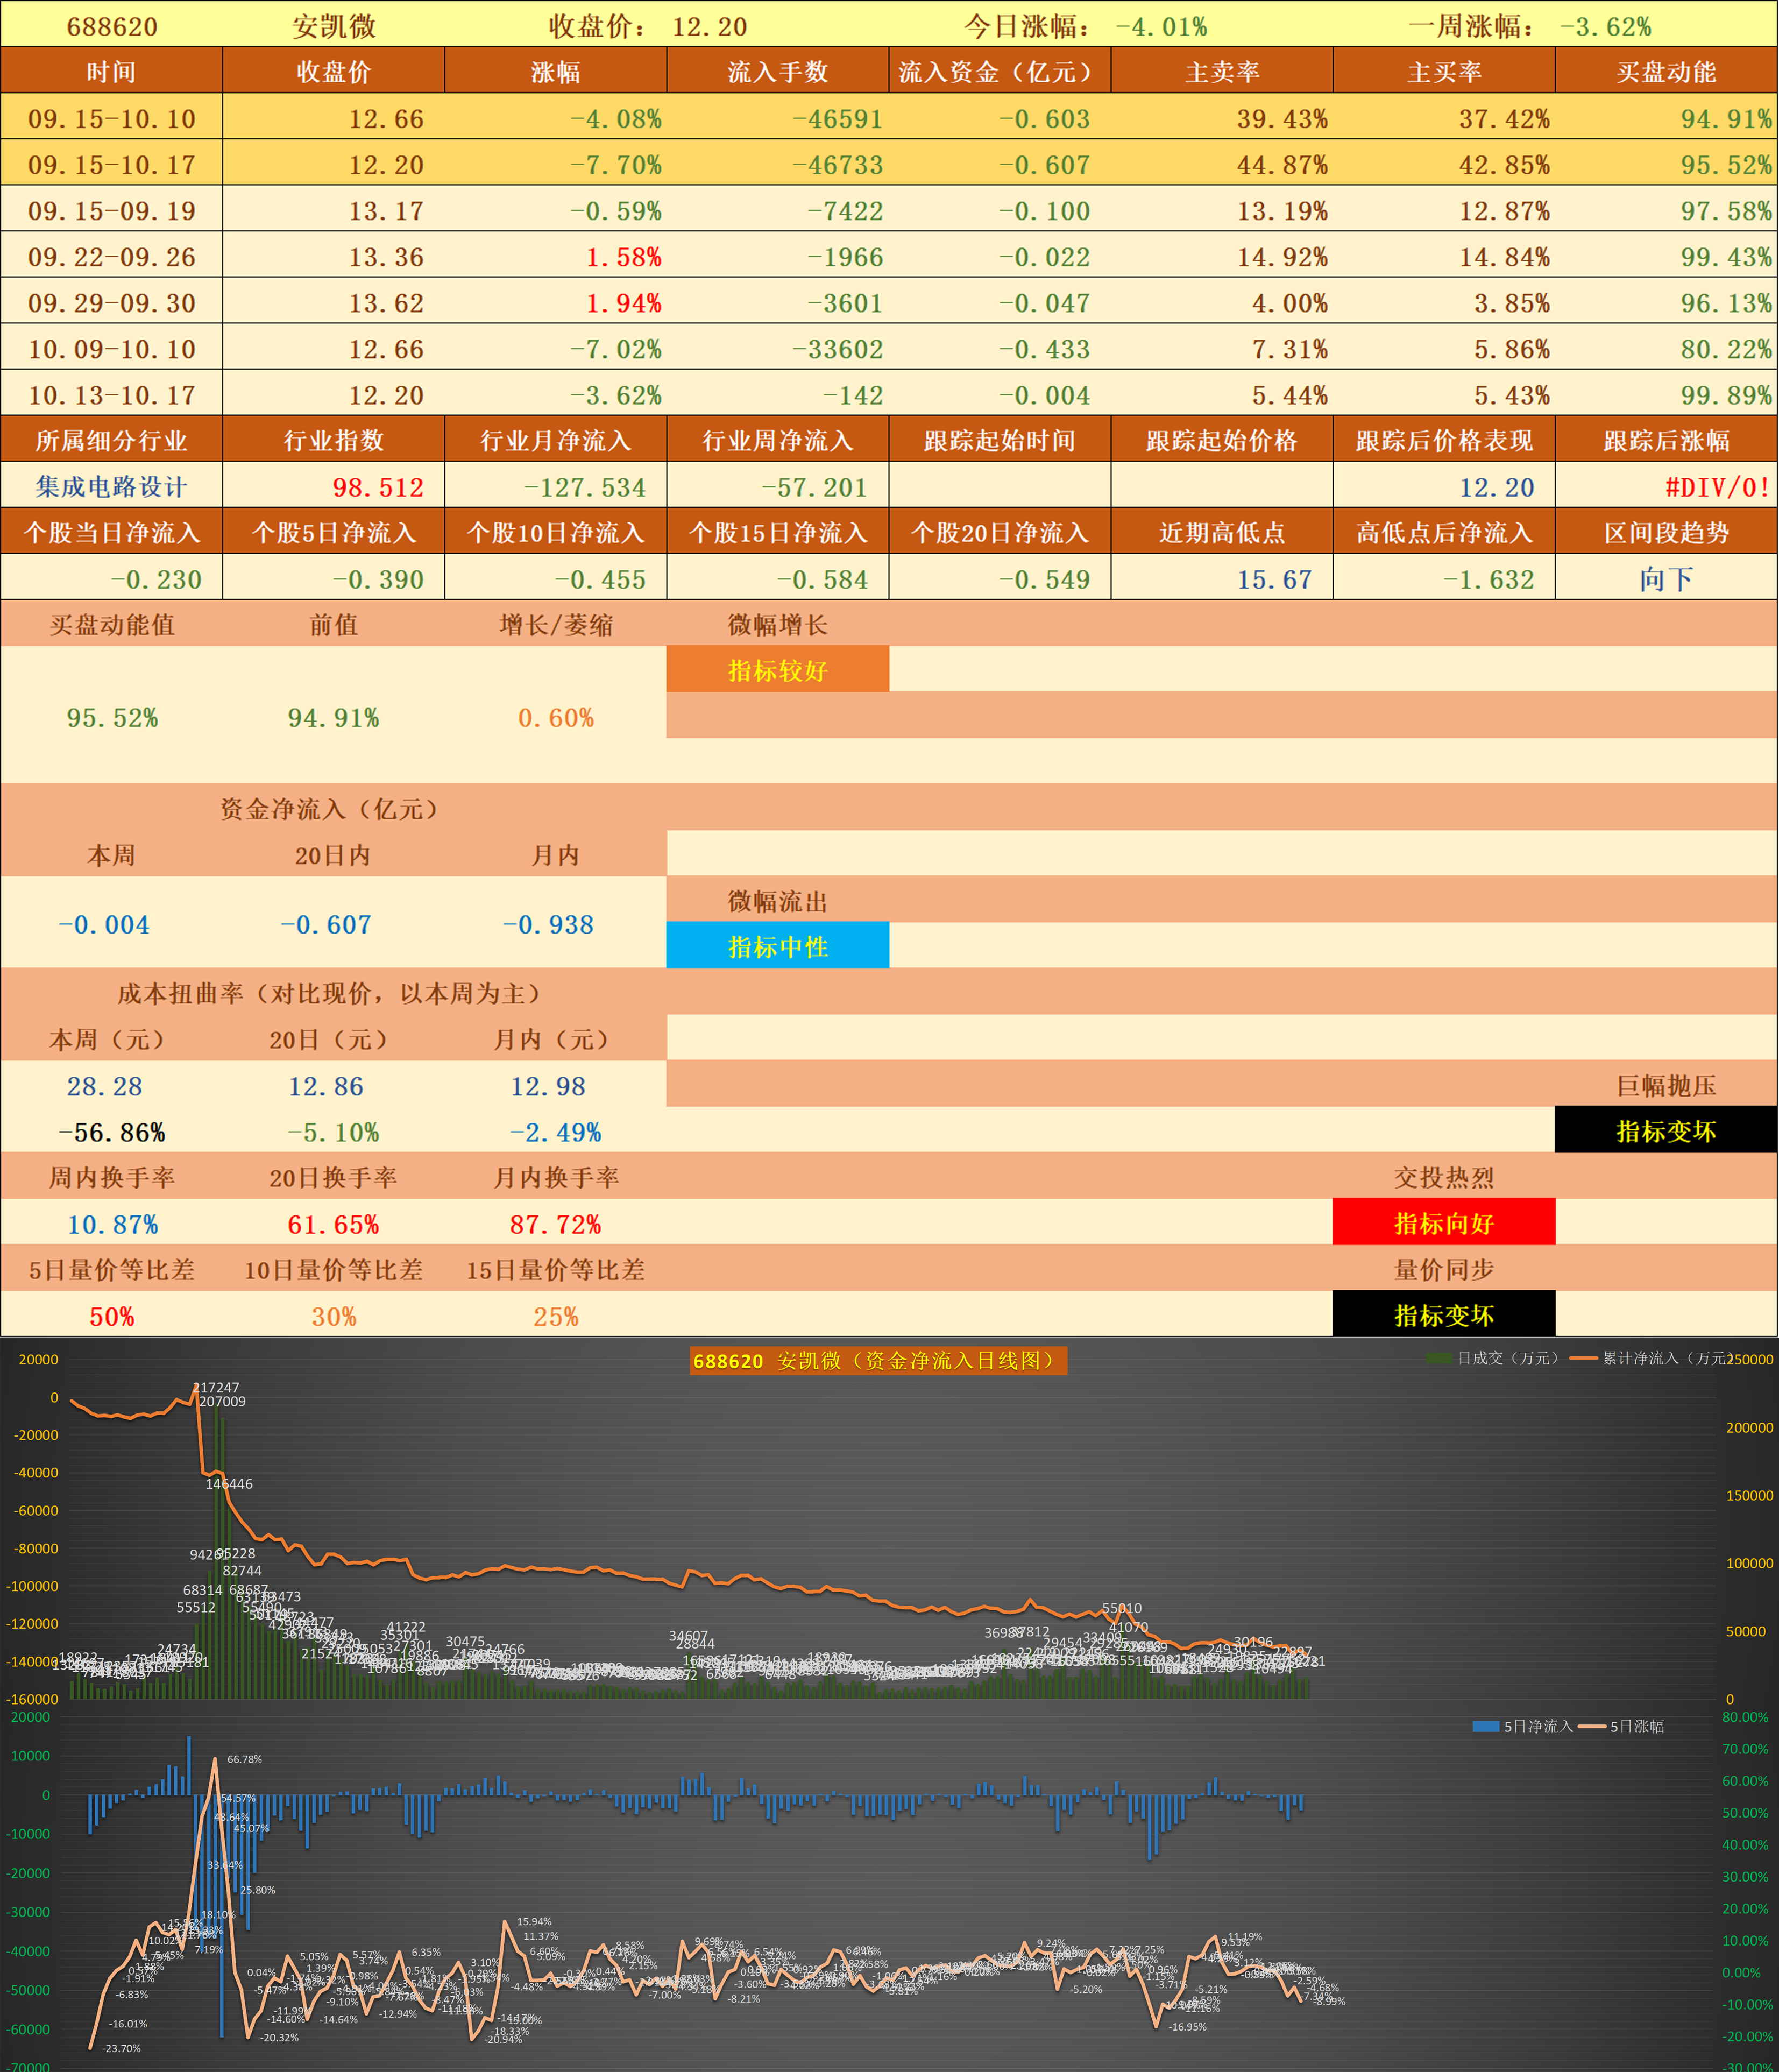Viewport: 1779px width, 2072px height.
Task: Click the red 指标向好 indicator
Action: point(1443,1222)
